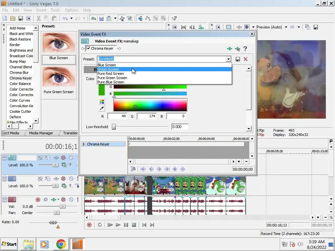
Task: Adjust the Low threshold slider
Action: point(114,127)
